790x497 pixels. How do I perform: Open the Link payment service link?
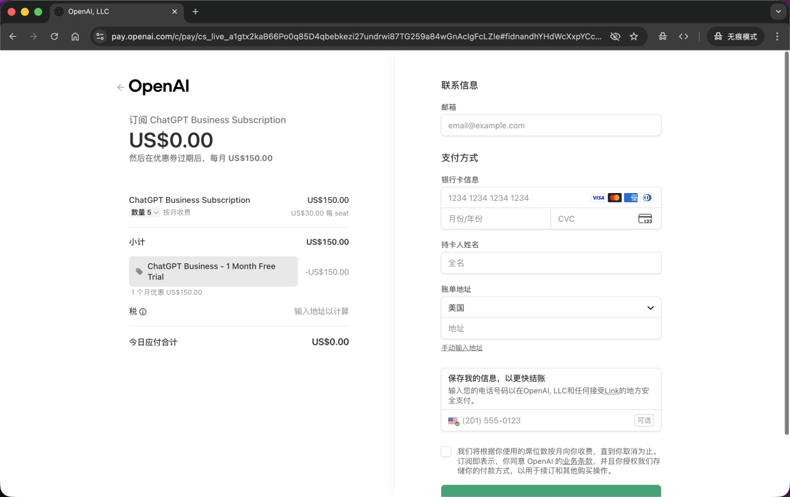tap(612, 391)
